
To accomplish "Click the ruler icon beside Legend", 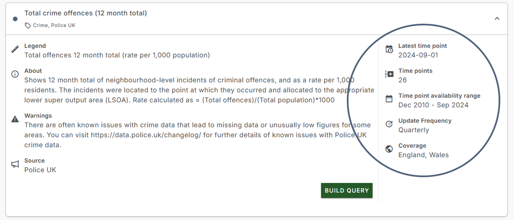I will click(15, 50).
